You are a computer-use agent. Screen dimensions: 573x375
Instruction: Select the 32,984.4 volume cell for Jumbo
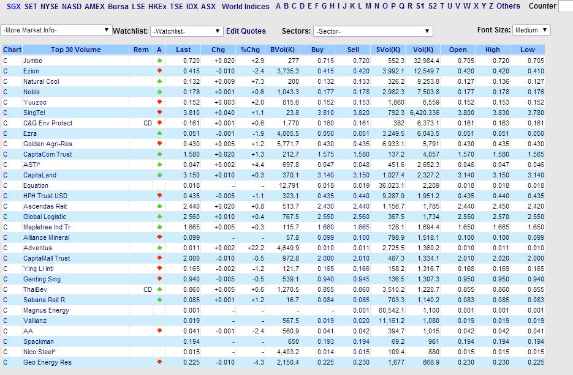click(x=427, y=61)
